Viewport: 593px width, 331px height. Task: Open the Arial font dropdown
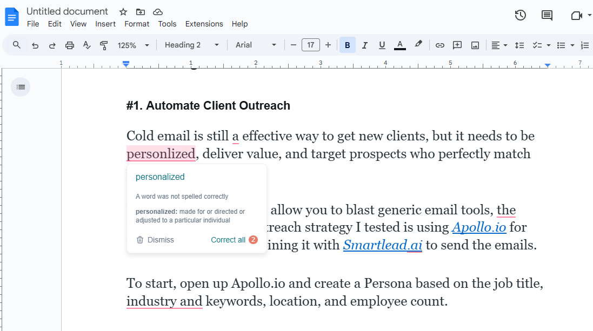point(256,45)
